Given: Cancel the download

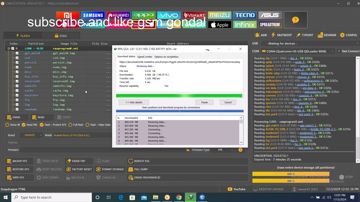Looking at the screenshot, I should tap(228, 102).
